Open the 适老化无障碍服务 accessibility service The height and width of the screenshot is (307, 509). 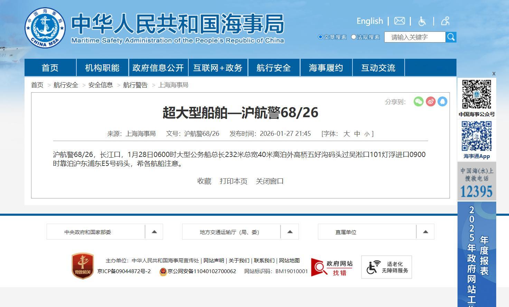coord(386,267)
